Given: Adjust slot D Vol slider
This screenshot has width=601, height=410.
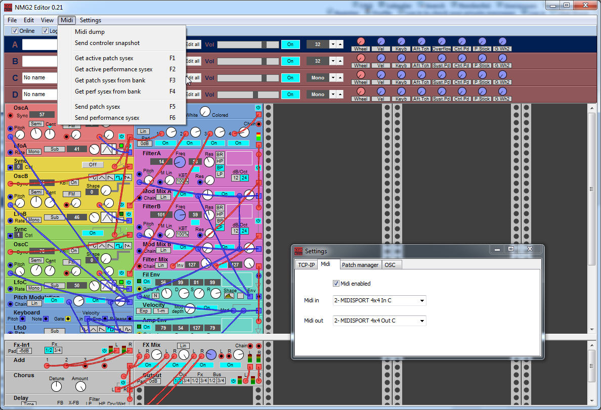Looking at the screenshot, I should coord(248,95).
